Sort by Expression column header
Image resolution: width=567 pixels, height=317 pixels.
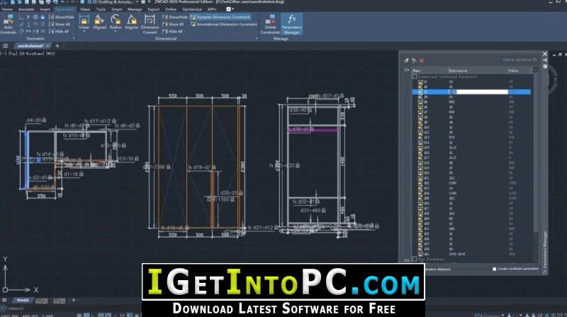pyautogui.click(x=478, y=71)
